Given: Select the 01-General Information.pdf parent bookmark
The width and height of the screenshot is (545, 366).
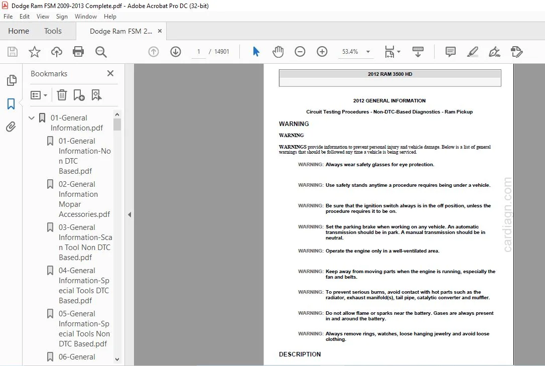Looking at the screenshot, I should (x=77, y=123).
